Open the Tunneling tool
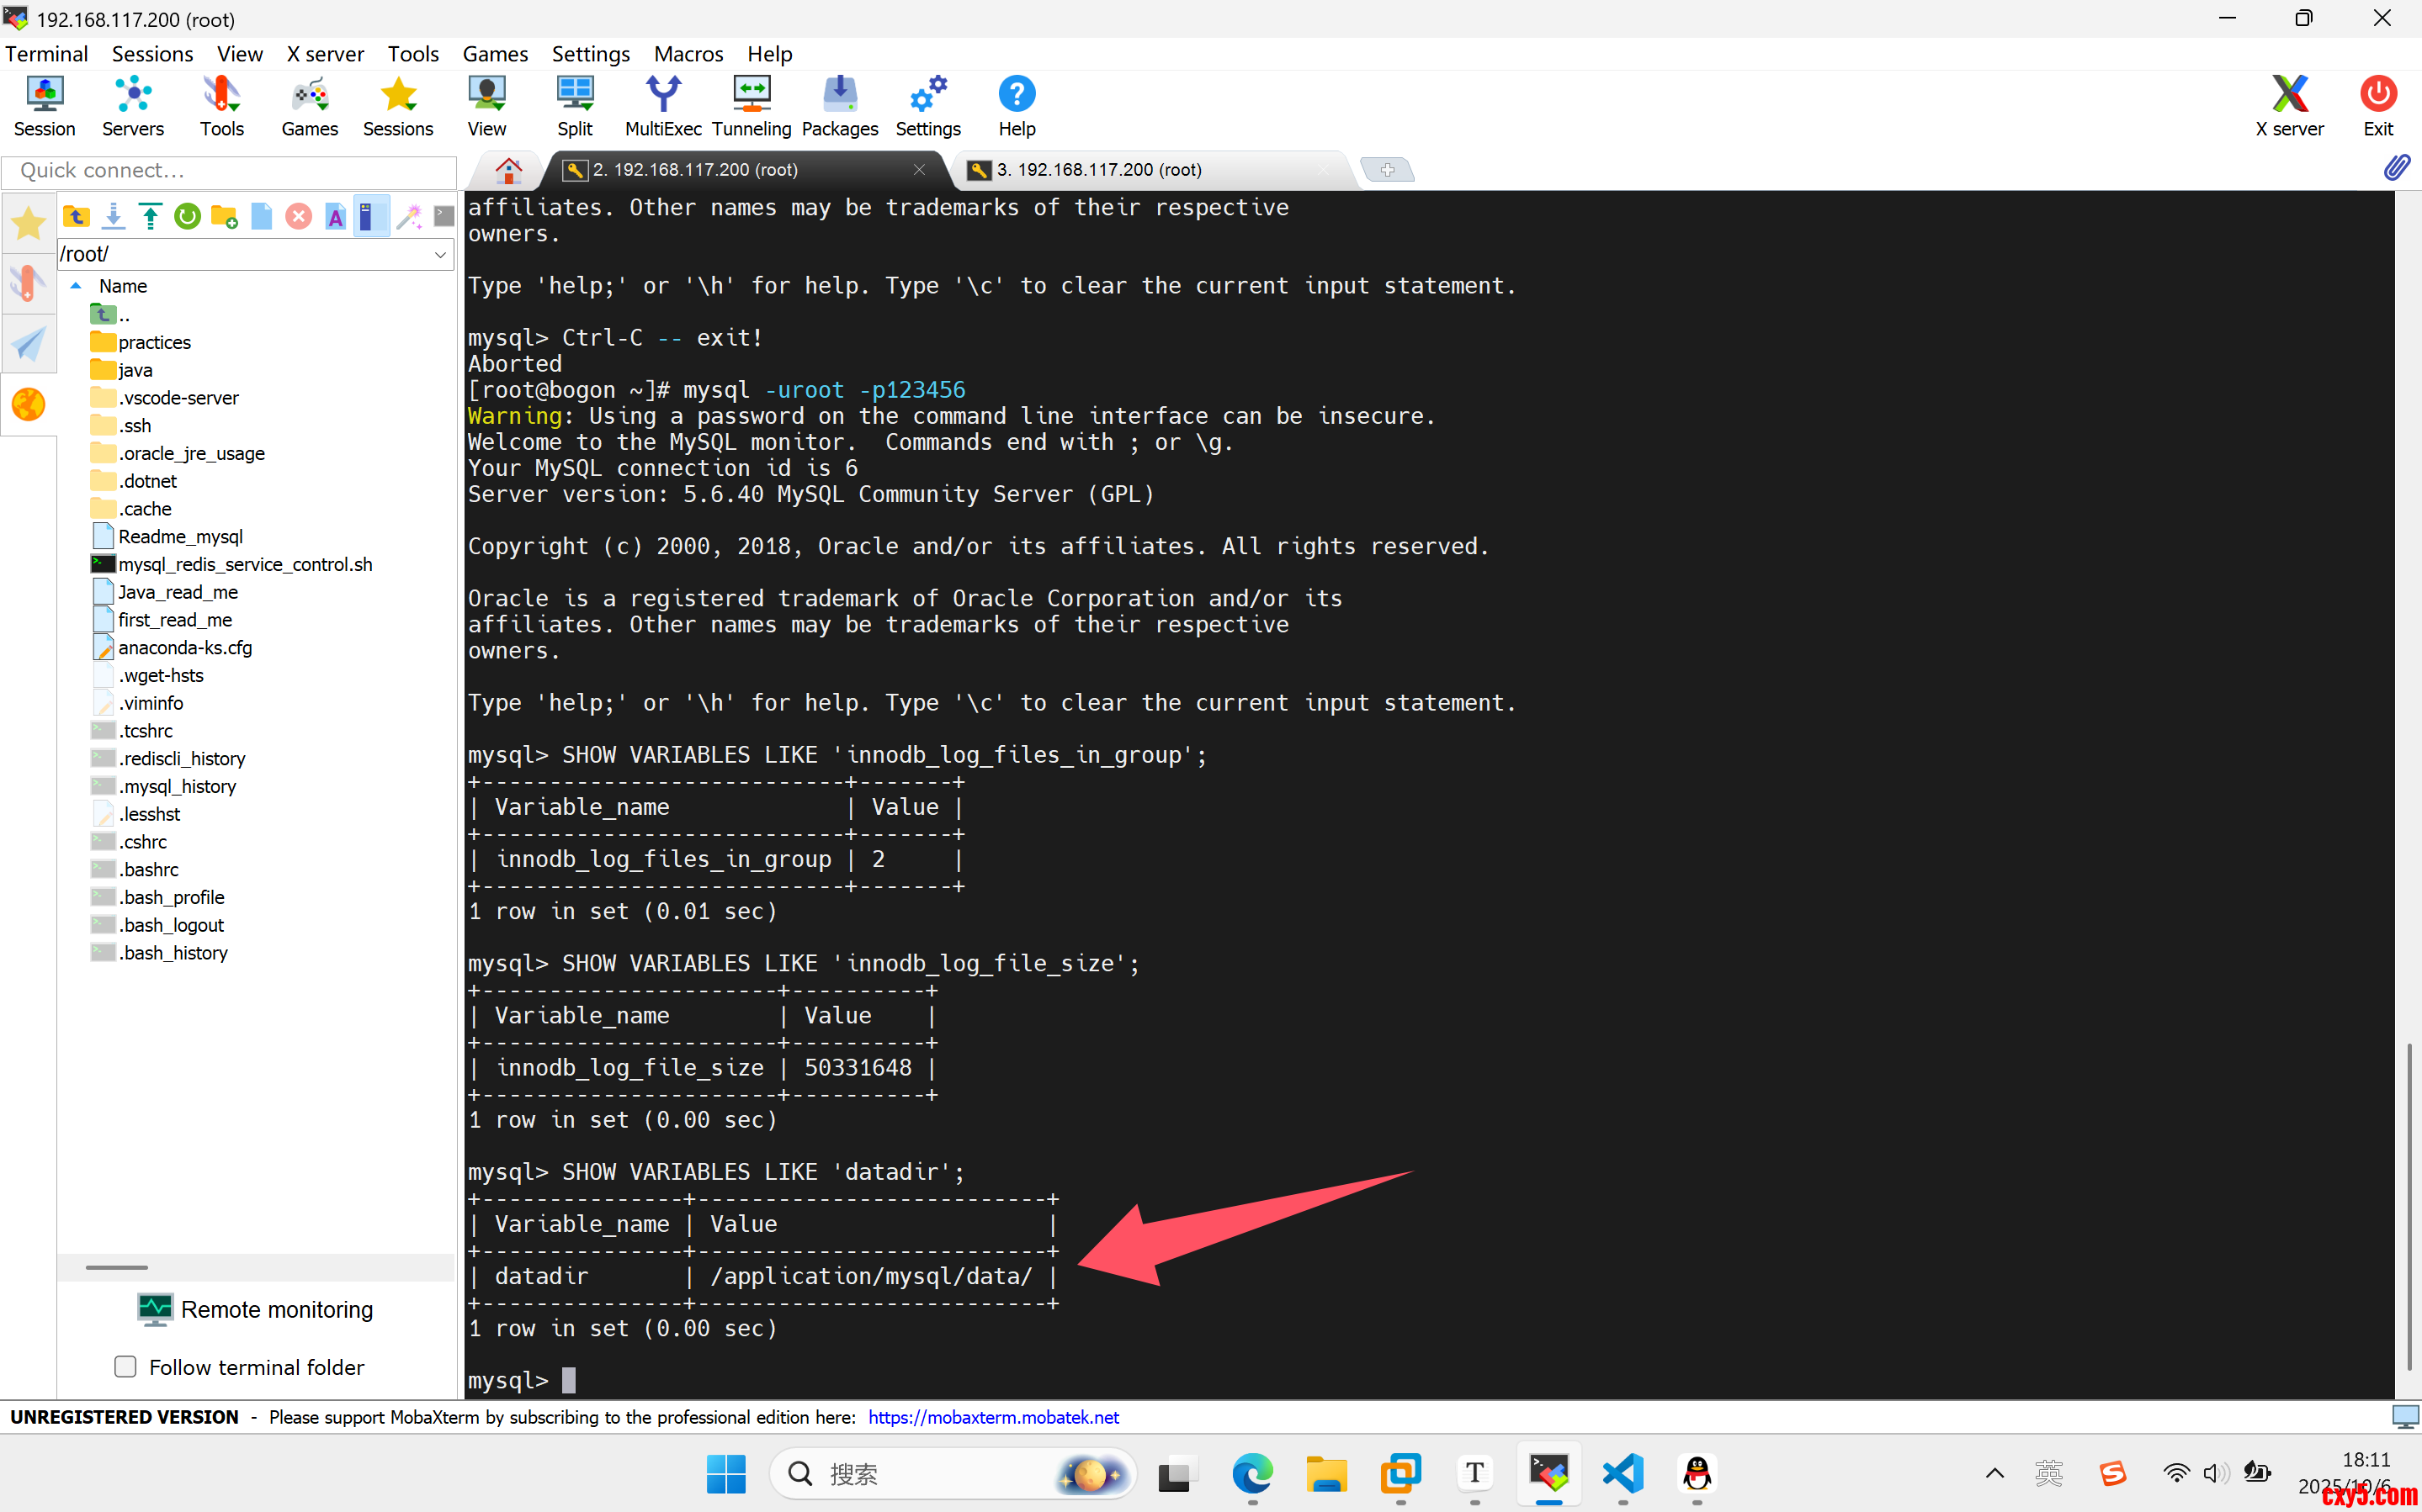The image size is (2422, 1512). pyautogui.click(x=751, y=106)
